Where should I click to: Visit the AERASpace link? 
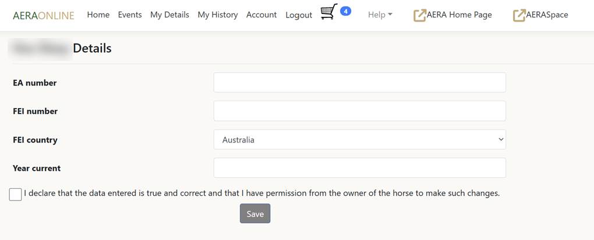click(x=547, y=15)
